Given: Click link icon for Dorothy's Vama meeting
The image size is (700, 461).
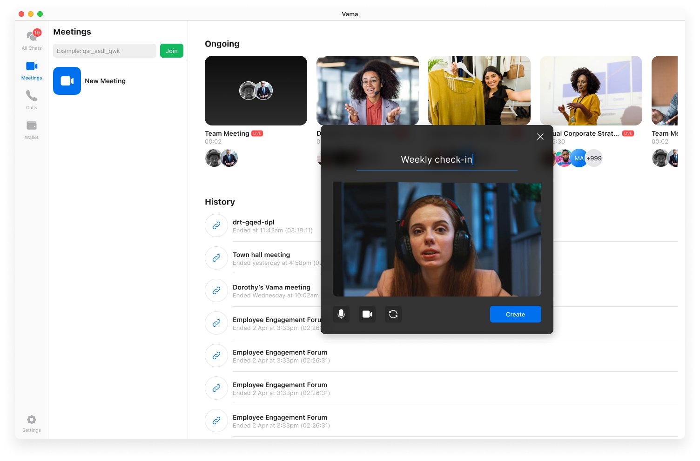Looking at the screenshot, I should 216,290.
